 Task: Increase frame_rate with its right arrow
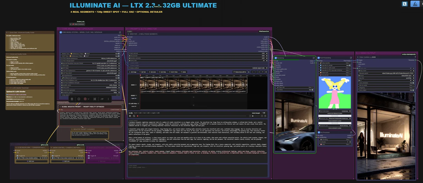point(267,61)
